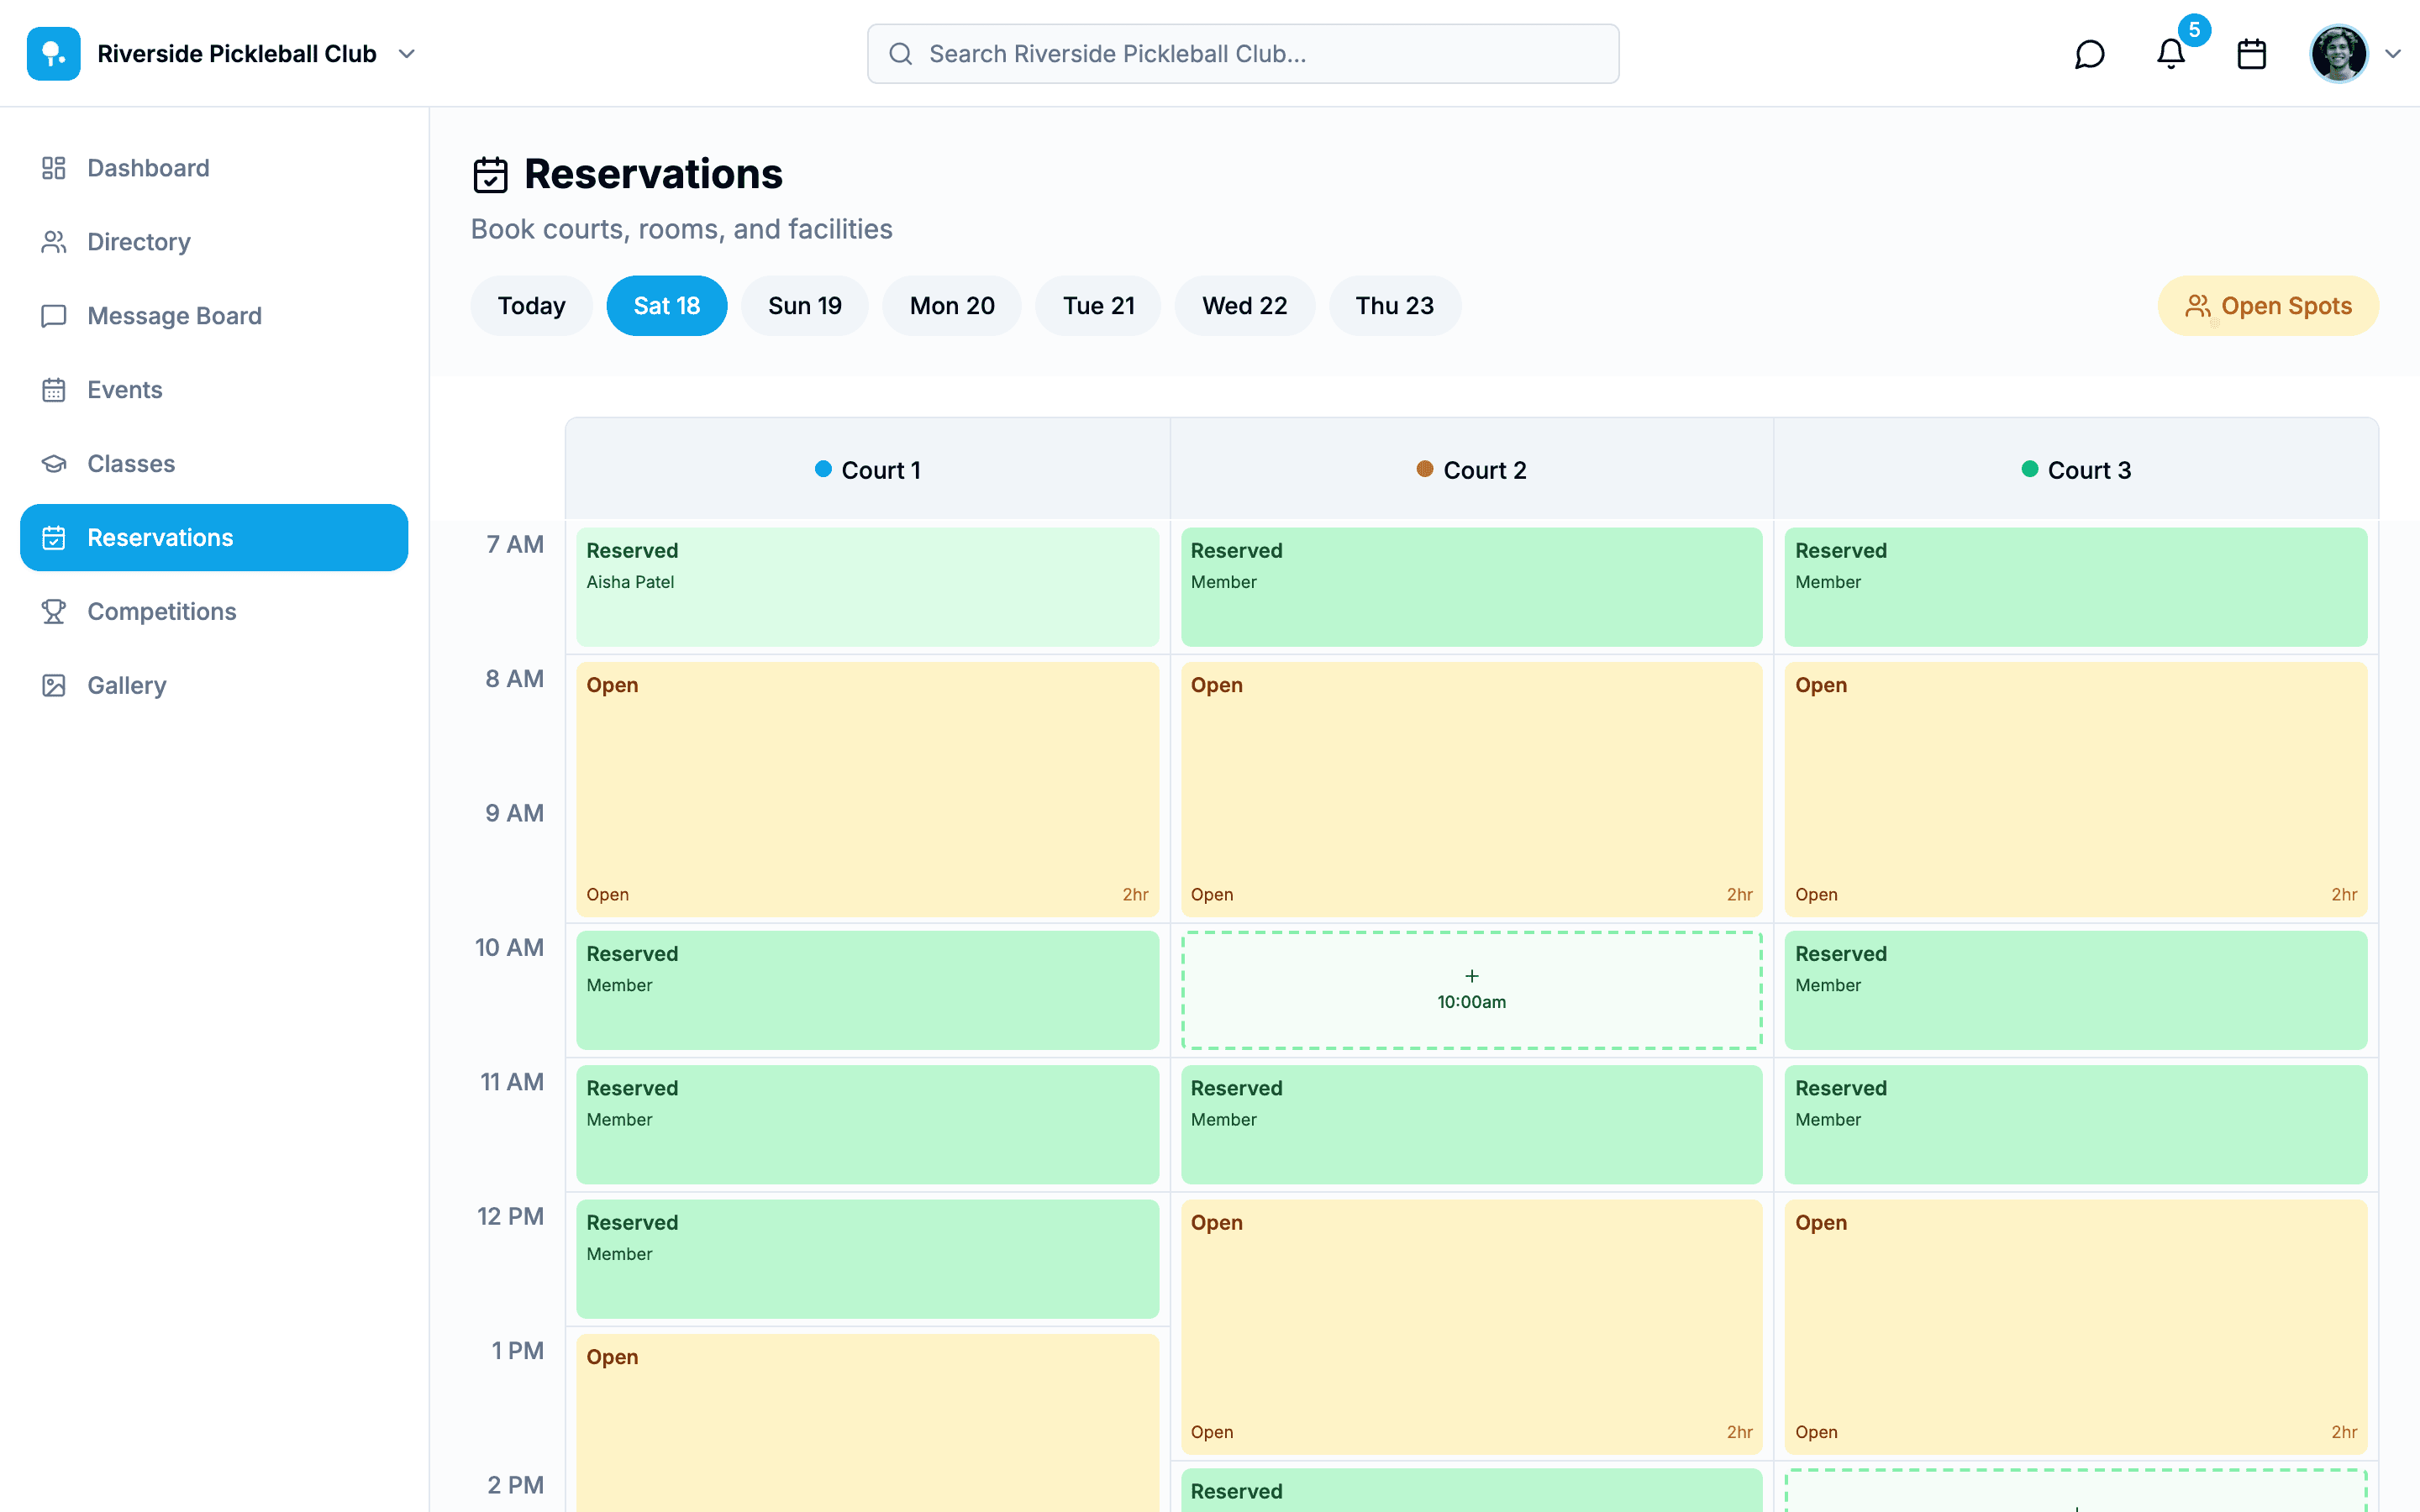
Task: Click the search magnifier icon
Action: [x=901, y=54]
